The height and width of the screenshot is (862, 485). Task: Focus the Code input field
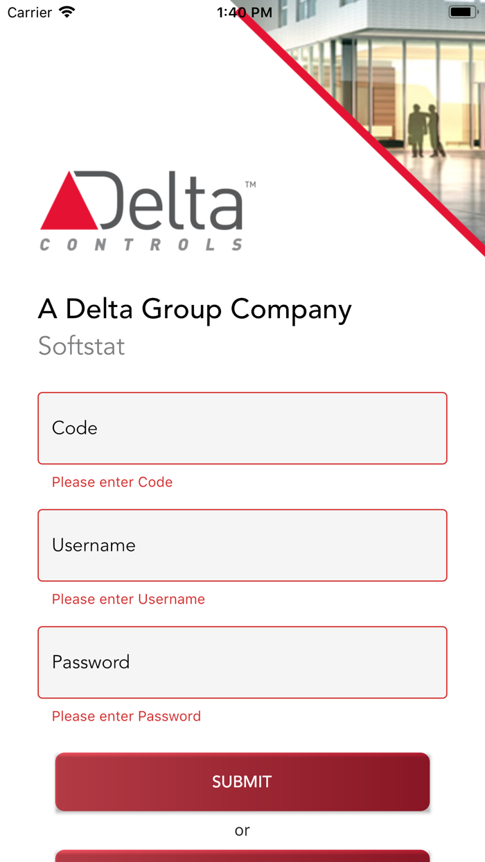(242, 428)
